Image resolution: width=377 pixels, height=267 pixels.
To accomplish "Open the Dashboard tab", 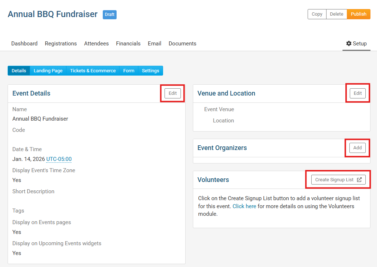I will coord(24,44).
